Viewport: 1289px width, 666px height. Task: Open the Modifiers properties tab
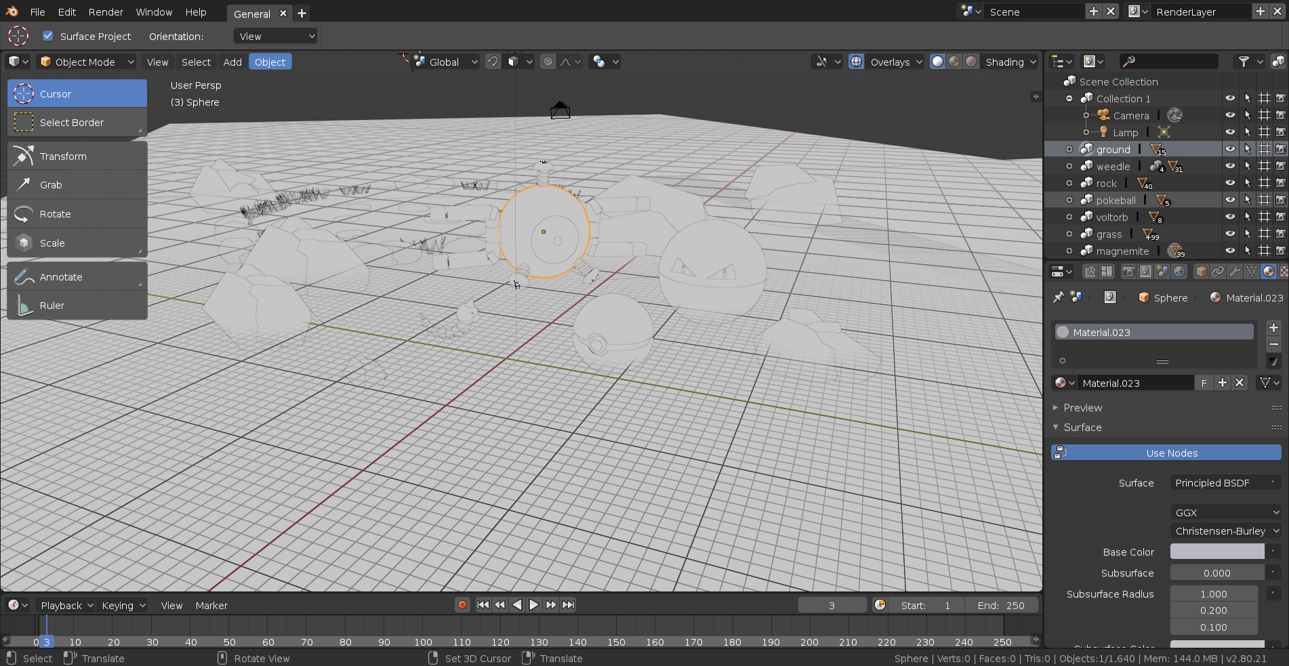point(1235,272)
